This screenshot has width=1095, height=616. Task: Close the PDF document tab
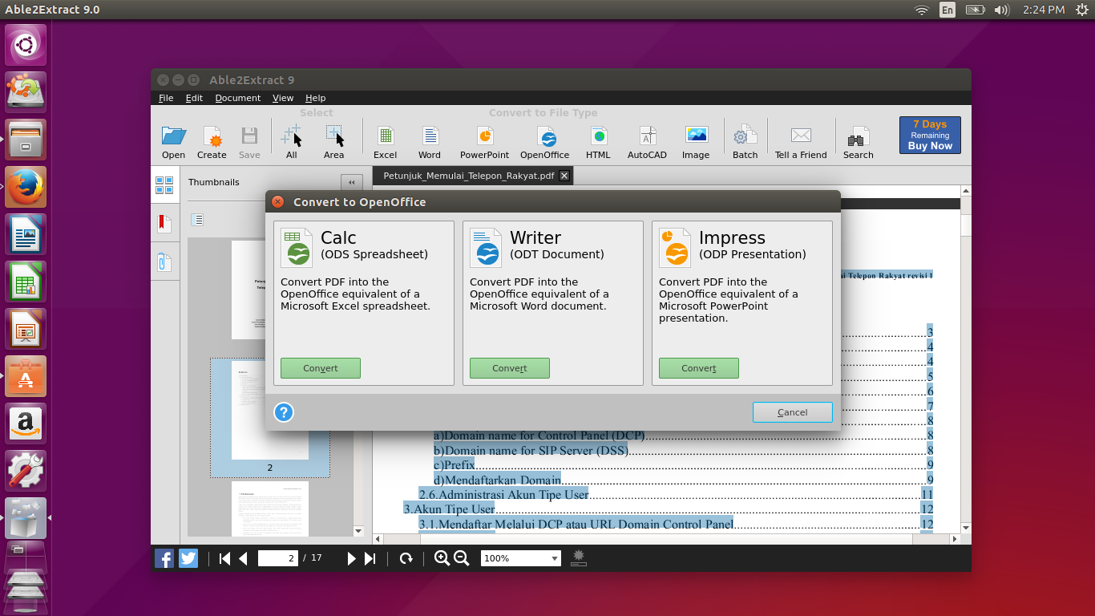click(564, 176)
